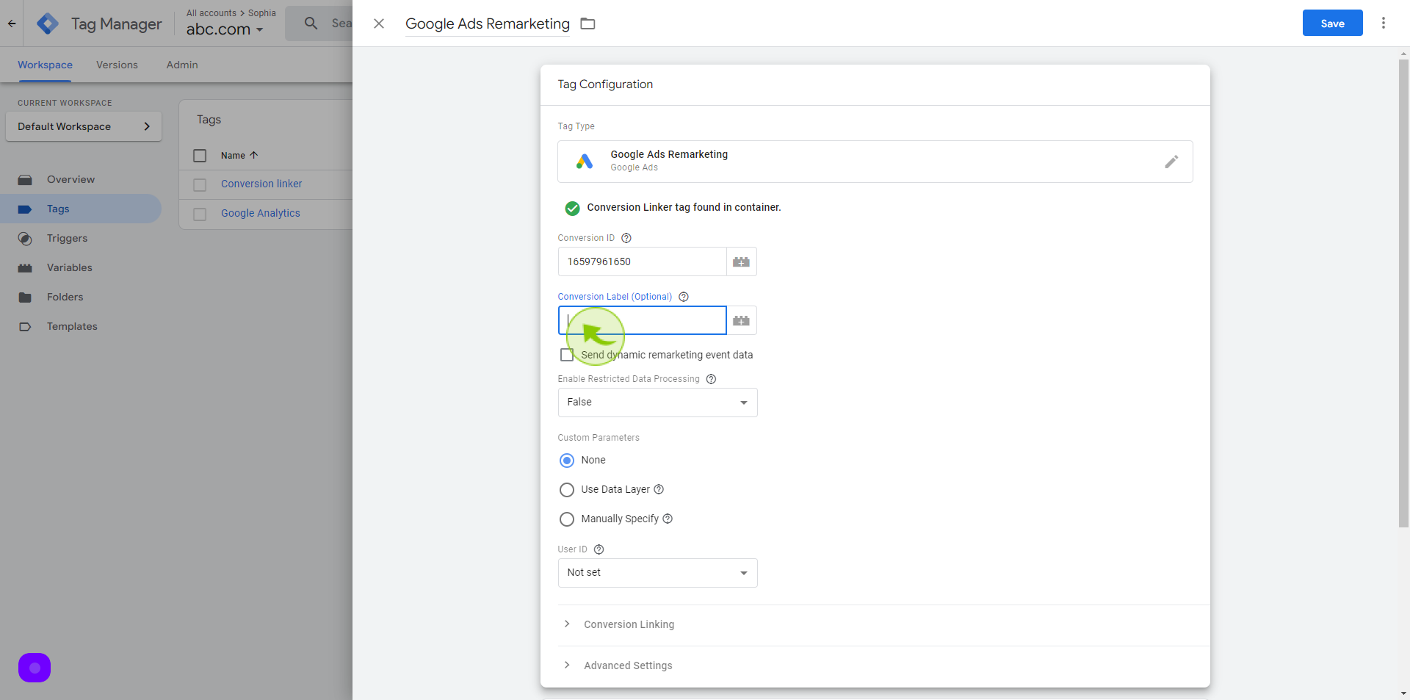Click the back arrow in Tag Manager header
Image resolution: width=1410 pixels, height=700 pixels.
tap(12, 24)
